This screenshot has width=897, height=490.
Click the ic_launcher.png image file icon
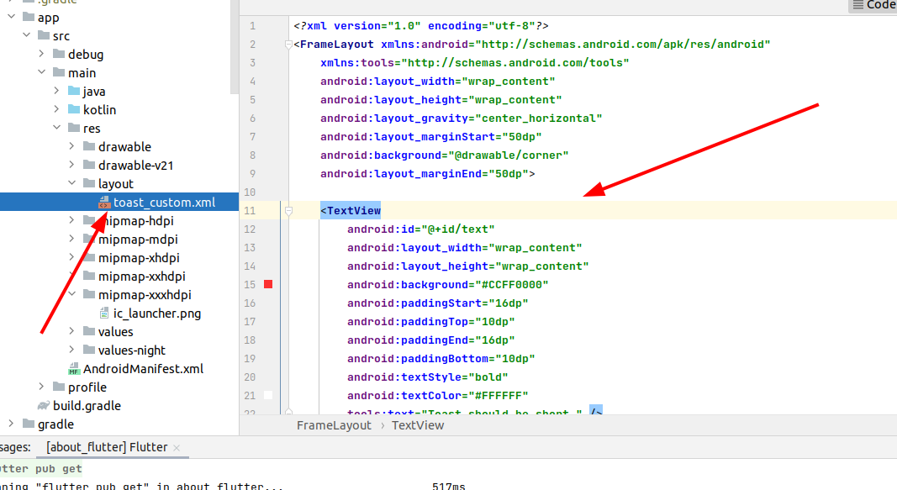(103, 313)
